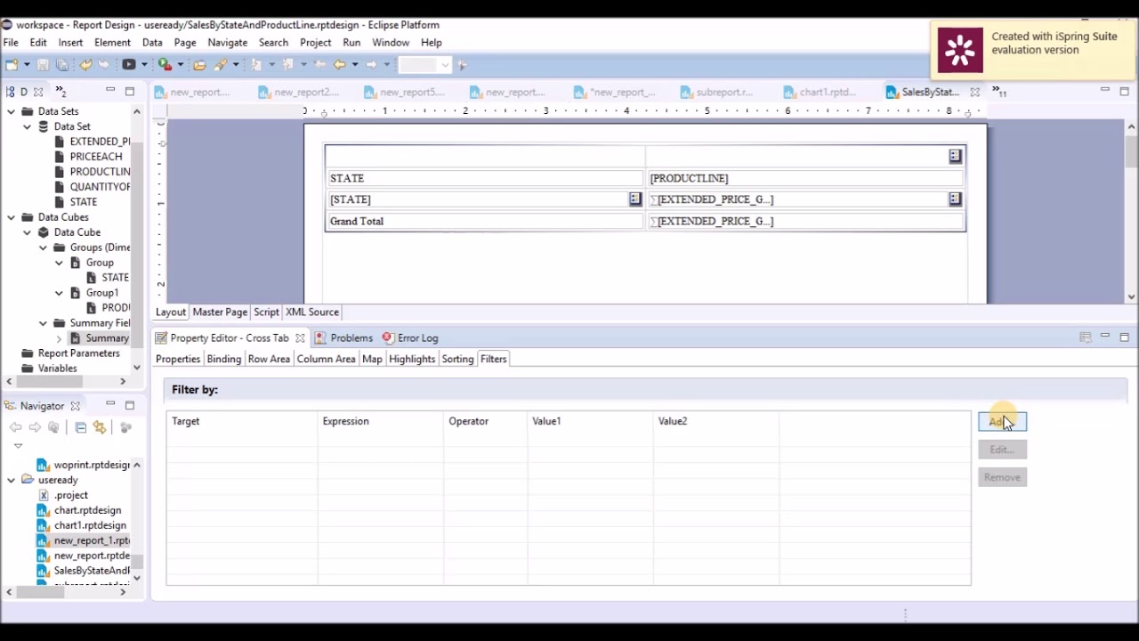The height and width of the screenshot is (641, 1139).
Task: Show the hidden editor tabs list
Action: coord(998,92)
